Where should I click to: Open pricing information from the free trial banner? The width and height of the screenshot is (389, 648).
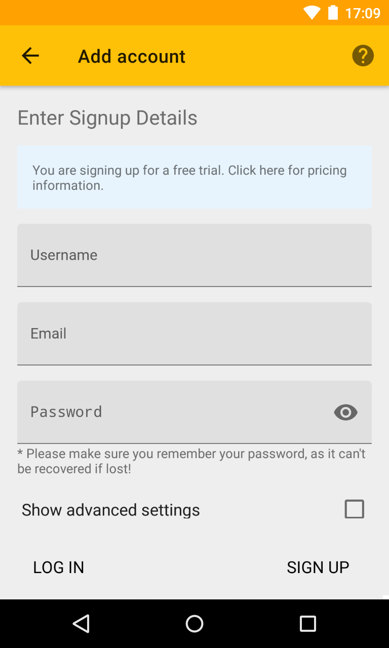194,177
